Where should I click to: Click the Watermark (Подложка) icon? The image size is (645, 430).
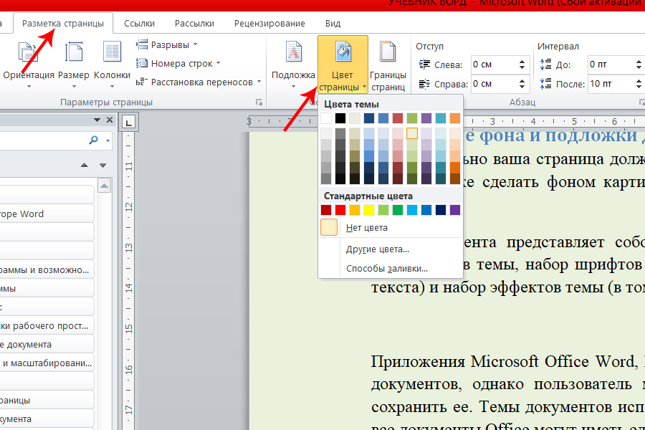293,53
